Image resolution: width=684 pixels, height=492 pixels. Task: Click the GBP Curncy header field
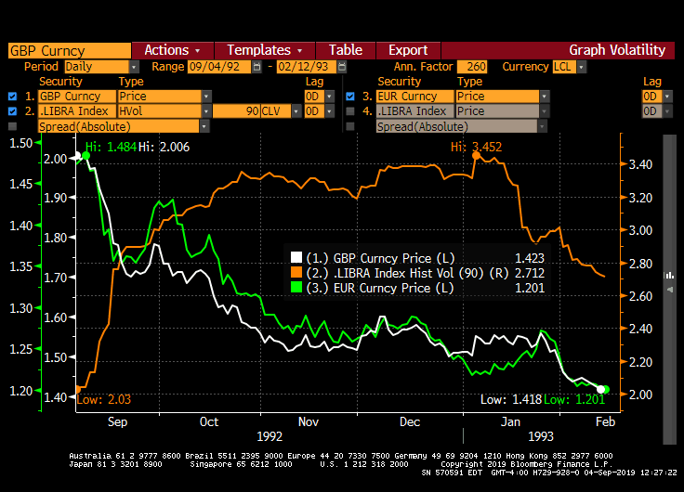pyautogui.click(x=70, y=50)
